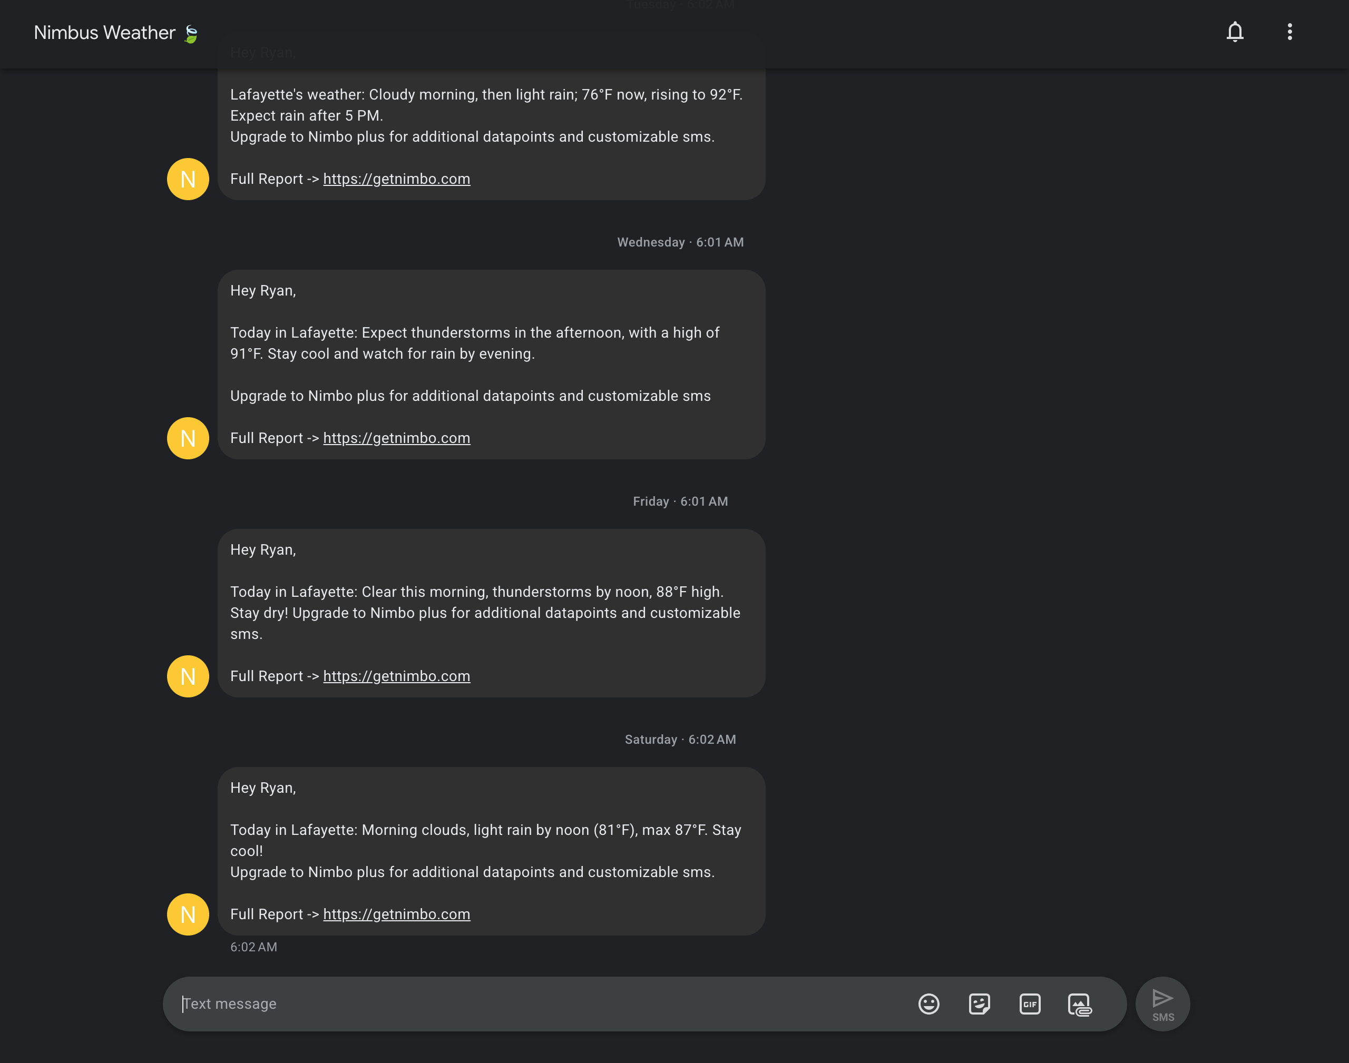Click the N avatar beside the top message
The height and width of the screenshot is (1063, 1349).
pyautogui.click(x=188, y=179)
